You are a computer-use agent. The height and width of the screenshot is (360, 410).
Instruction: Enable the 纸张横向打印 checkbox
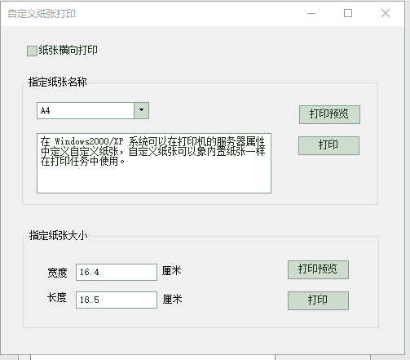(32, 51)
